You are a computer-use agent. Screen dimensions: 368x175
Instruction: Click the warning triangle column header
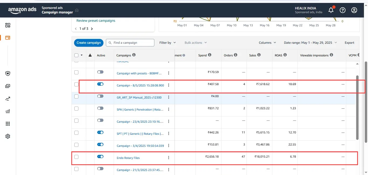pos(90,55)
